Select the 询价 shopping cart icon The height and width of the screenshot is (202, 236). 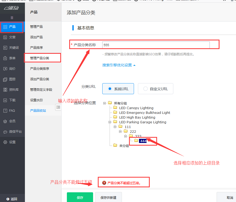[x=5, y=69]
